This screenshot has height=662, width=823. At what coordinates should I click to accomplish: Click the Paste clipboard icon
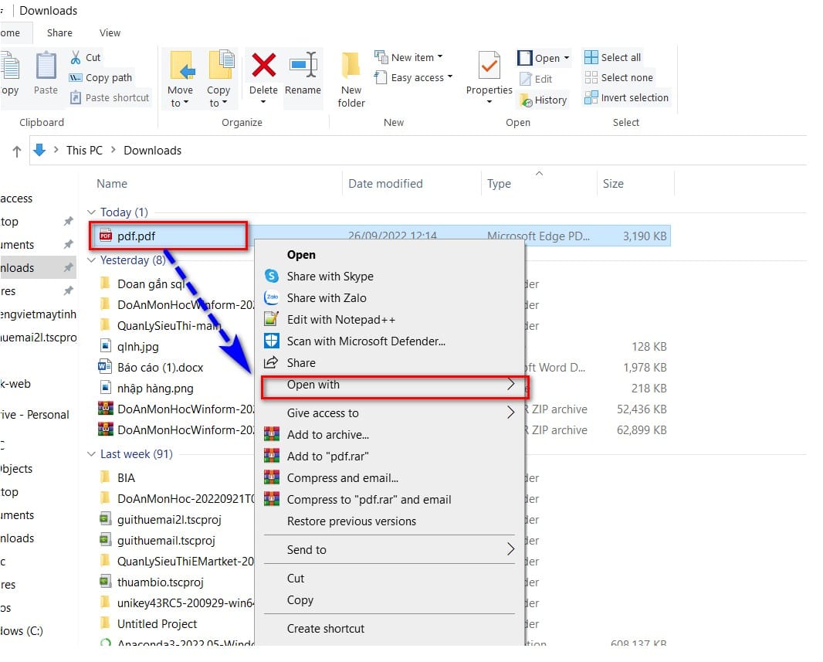tap(46, 66)
